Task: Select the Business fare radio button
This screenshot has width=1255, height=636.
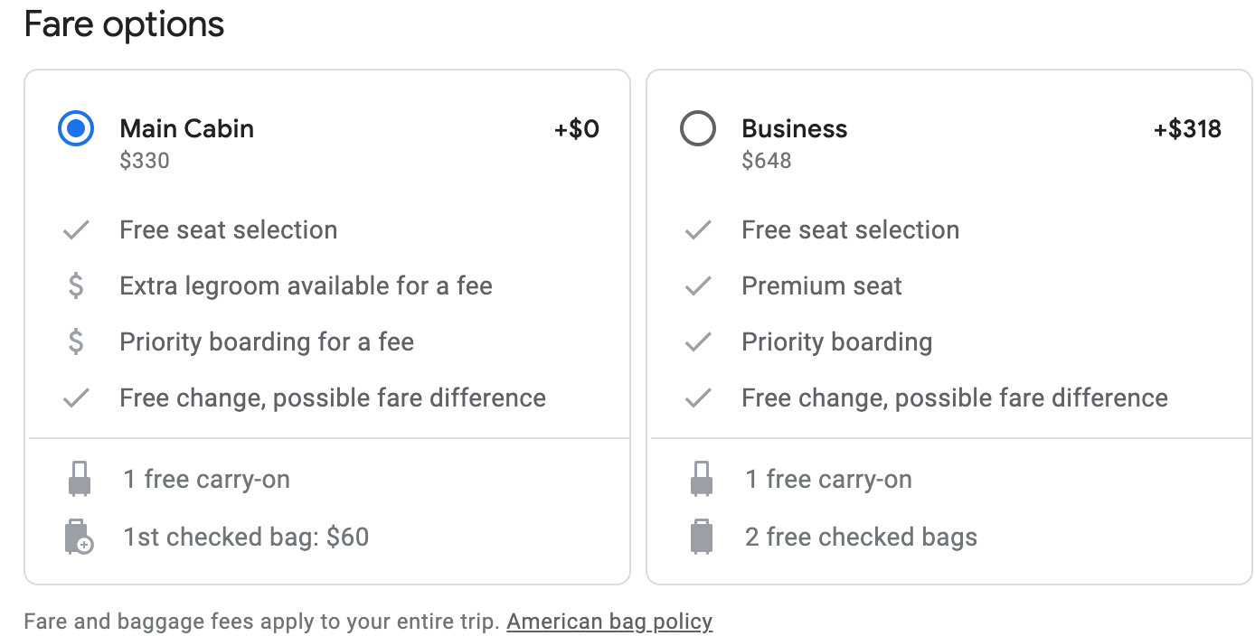Action: click(697, 129)
